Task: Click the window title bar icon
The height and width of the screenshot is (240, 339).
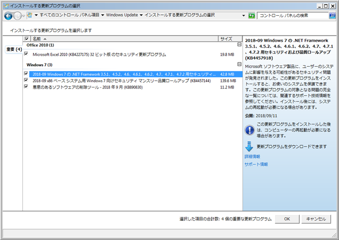Action: pyautogui.click(x=6, y=6)
